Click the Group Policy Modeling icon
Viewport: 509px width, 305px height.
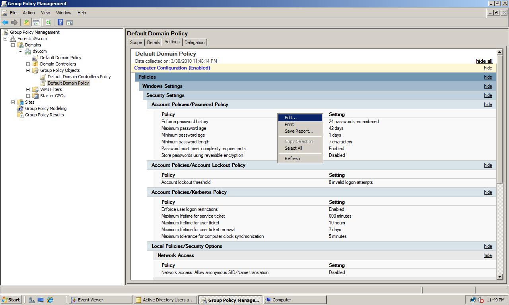click(x=20, y=108)
